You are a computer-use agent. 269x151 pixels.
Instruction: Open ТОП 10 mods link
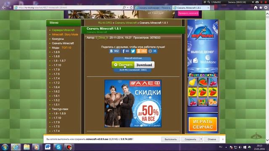(x=66, y=48)
